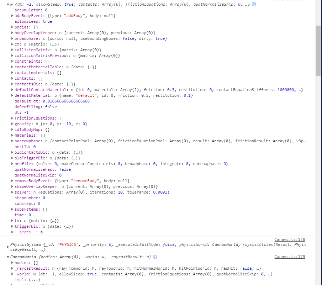322x285 pixels.
Task: Invoke the impl (...) getter
Action: coord(35,280)
